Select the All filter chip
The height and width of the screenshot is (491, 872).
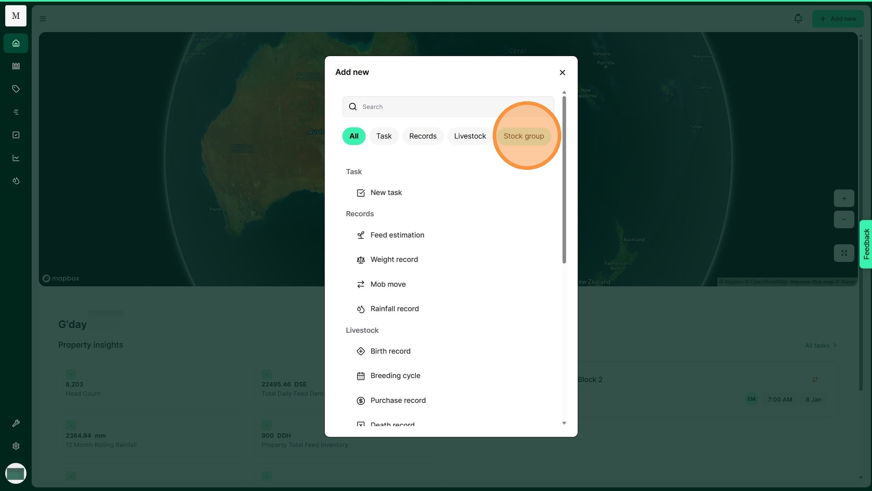pos(354,136)
